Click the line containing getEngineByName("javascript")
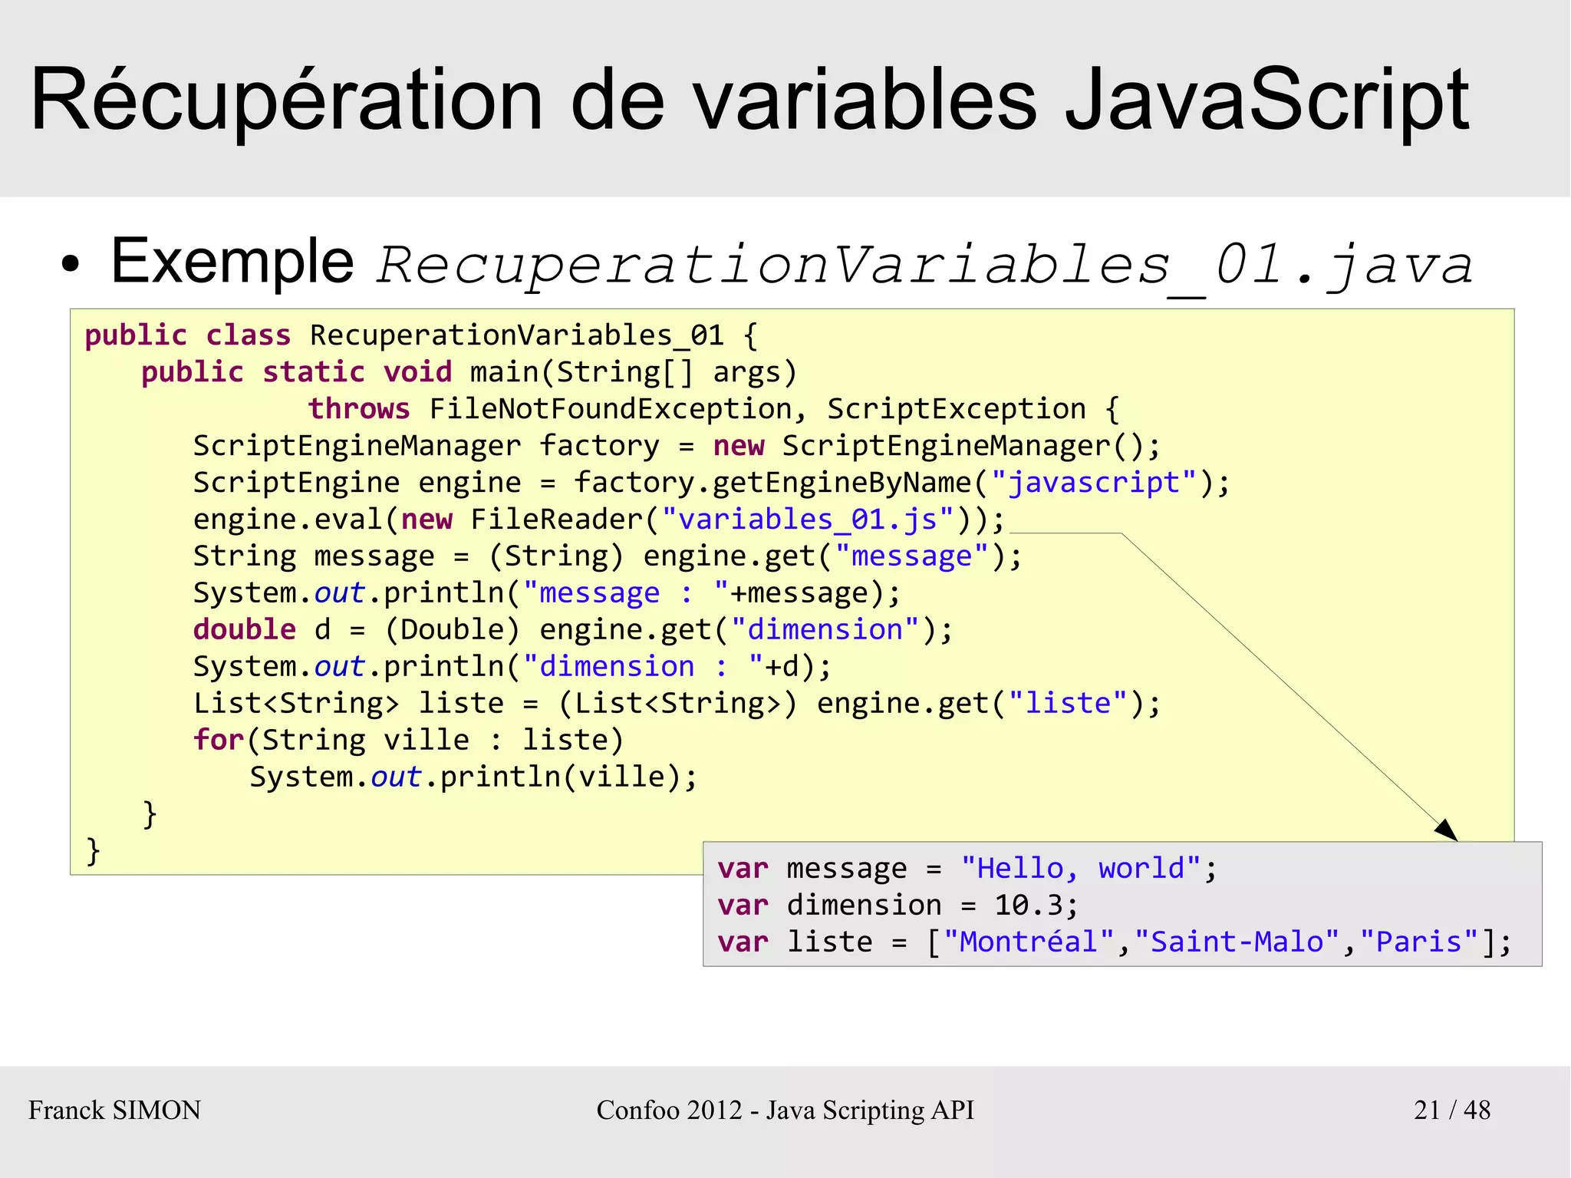 click(712, 483)
